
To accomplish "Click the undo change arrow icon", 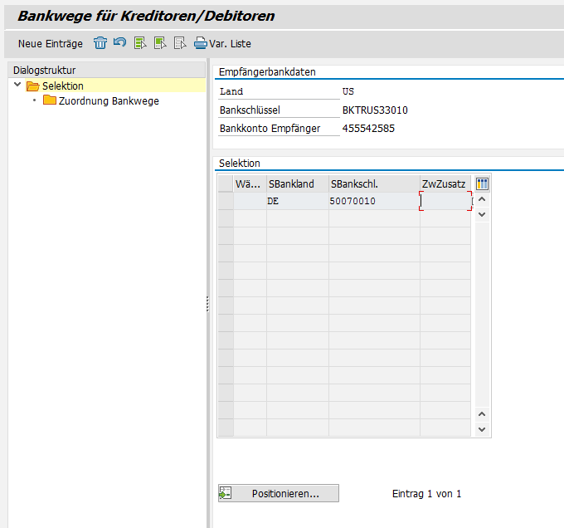I will pos(120,43).
